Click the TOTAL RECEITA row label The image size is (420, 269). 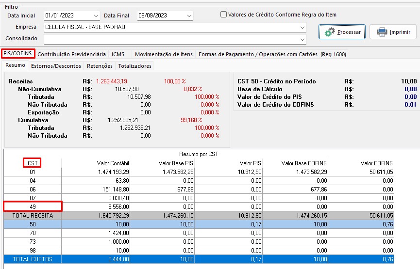tap(33, 216)
